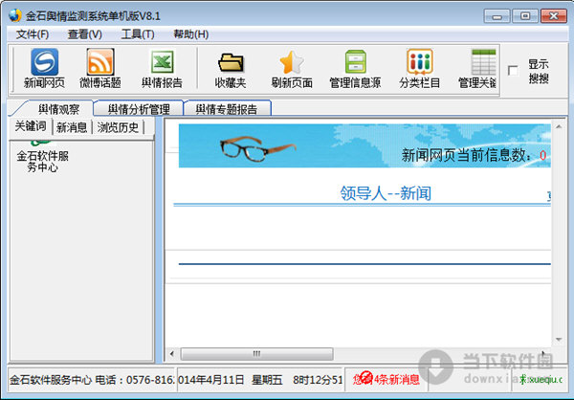Click the 4条新消息 status notice
The height and width of the screenshot is (400, 574).
tap(386, 379)
